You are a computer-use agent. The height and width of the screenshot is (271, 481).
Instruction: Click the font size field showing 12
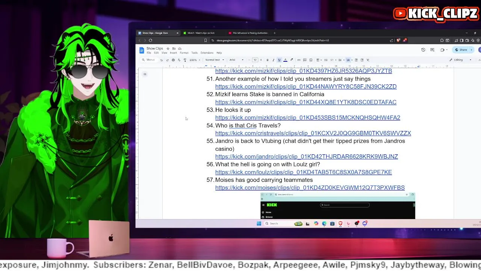coord(255,60)
